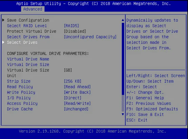Switch to the Advanced tab
The width and height of the screenshot is (188, 139).
(33, 9)
